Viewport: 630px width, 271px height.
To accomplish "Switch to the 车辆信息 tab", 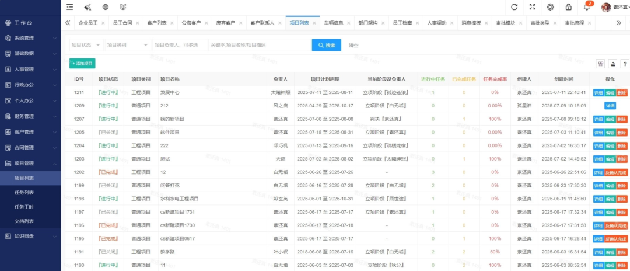I will [334, 23].
